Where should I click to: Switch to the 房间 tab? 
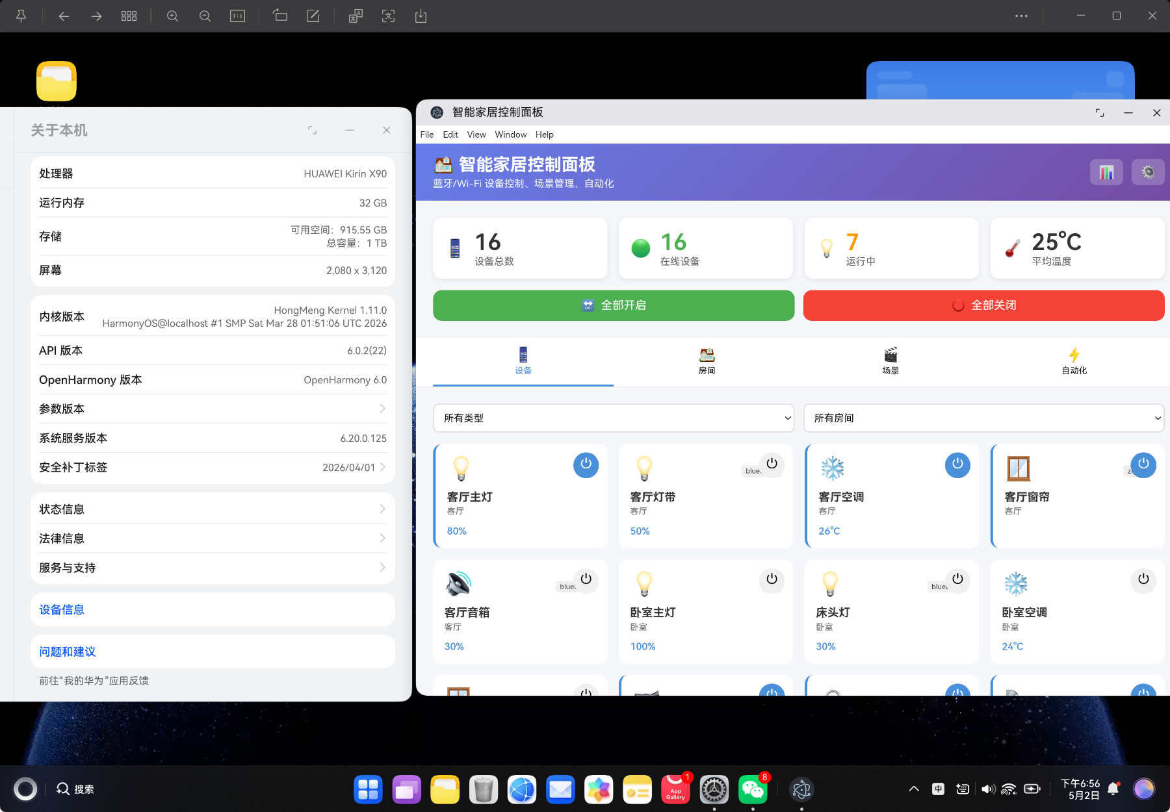707,362
